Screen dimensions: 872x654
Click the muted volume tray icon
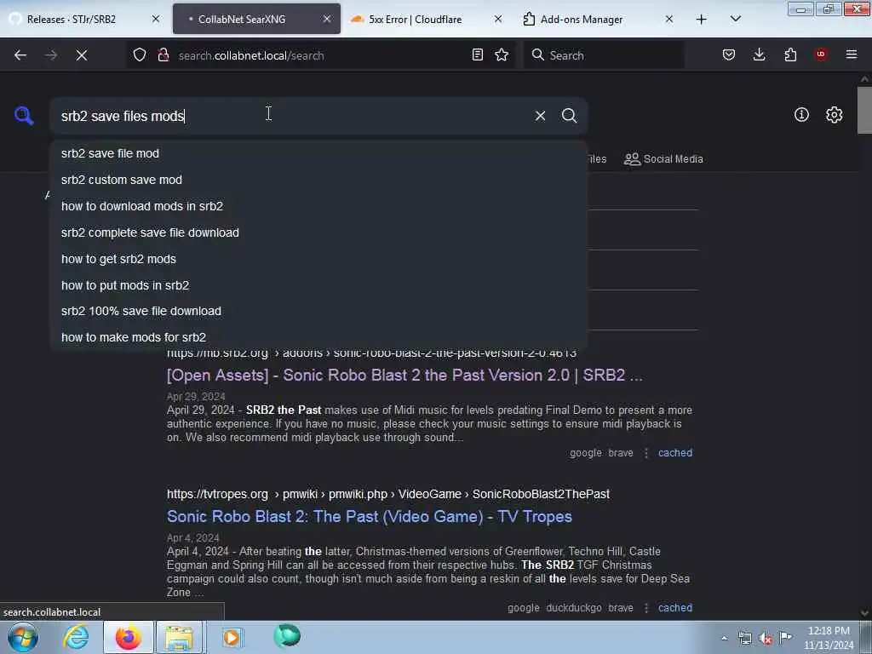766,638
